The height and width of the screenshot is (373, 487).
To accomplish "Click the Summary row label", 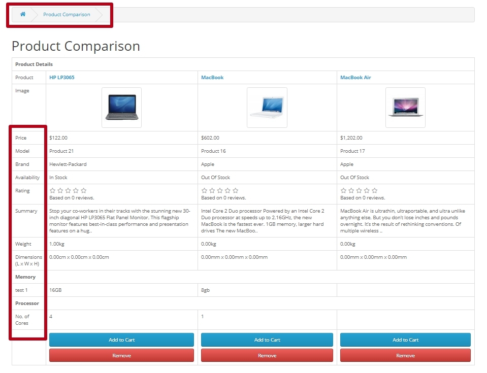I will coord(26,211).
